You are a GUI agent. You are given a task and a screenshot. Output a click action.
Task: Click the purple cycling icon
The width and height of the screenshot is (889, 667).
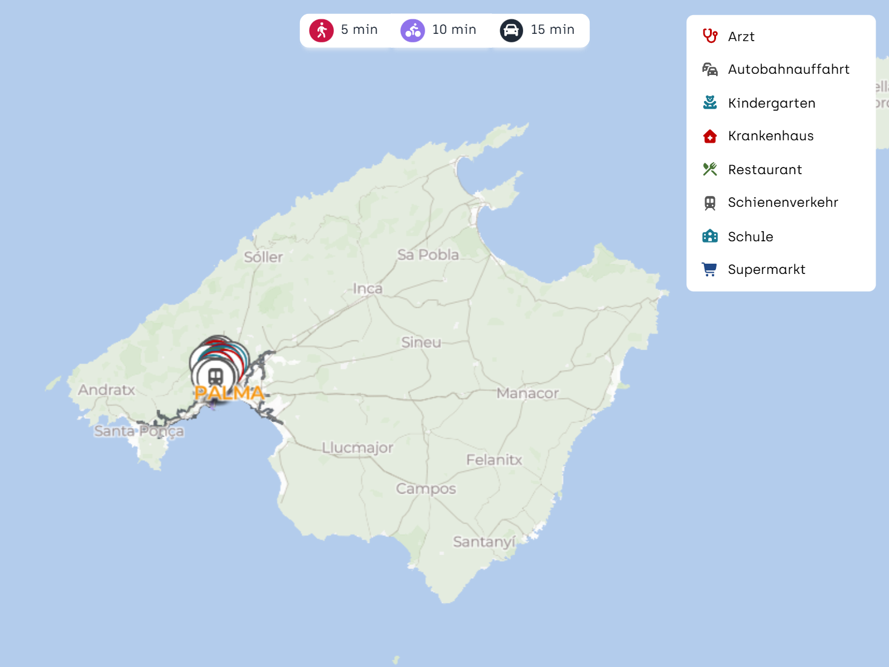412,30
